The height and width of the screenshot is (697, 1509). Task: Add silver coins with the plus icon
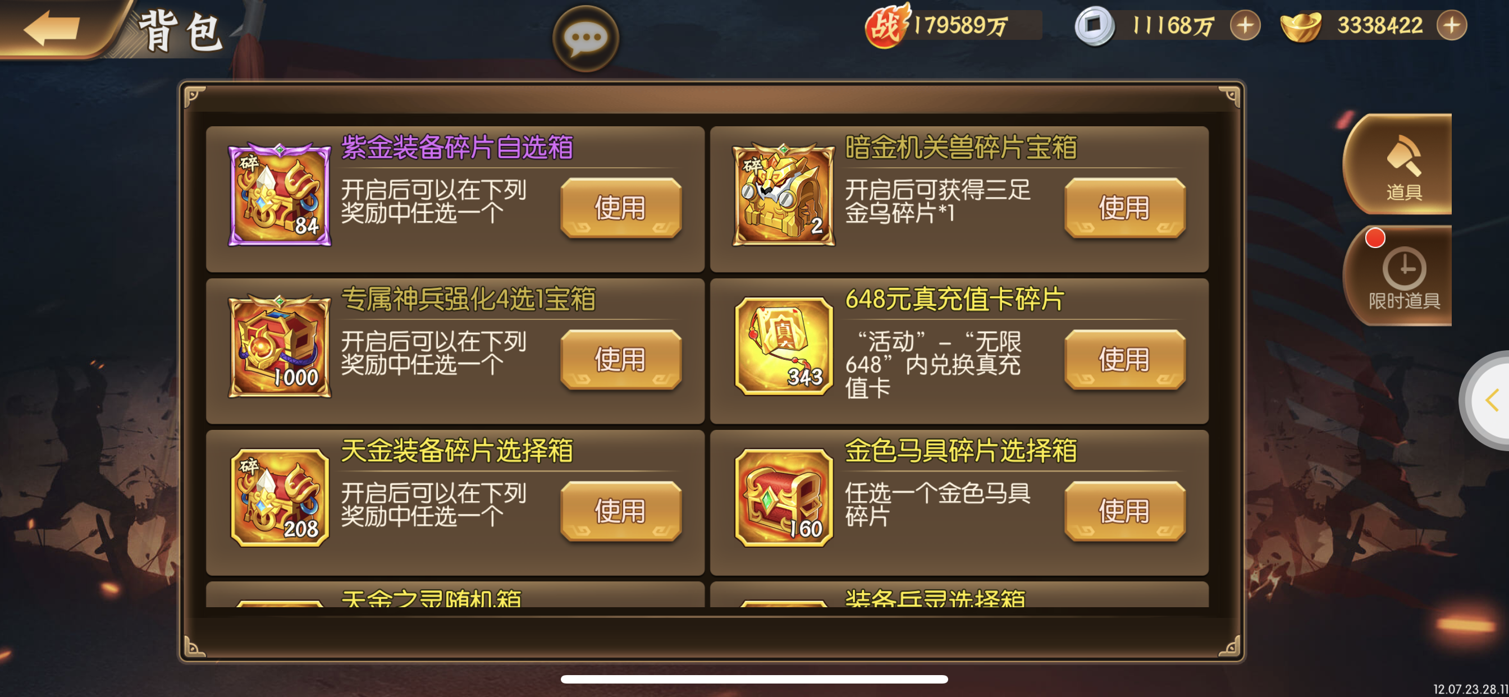(x=1245, y=26)
